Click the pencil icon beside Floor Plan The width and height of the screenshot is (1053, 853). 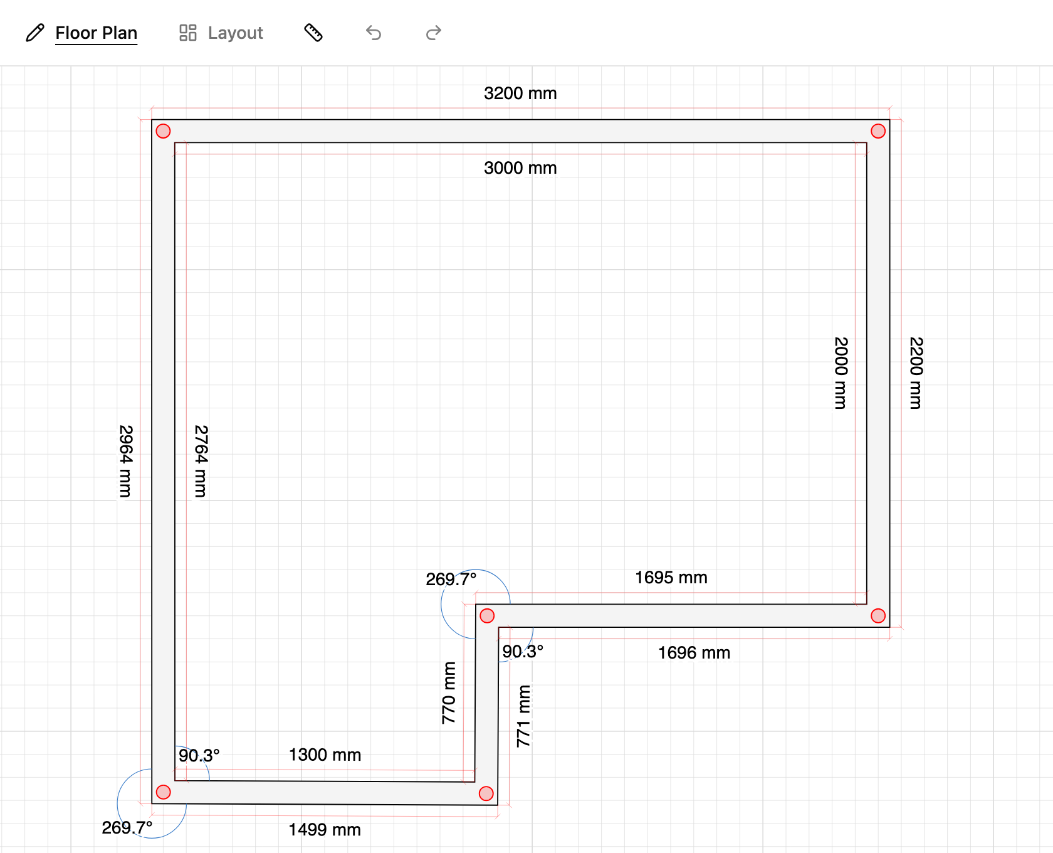coord(35,33)
